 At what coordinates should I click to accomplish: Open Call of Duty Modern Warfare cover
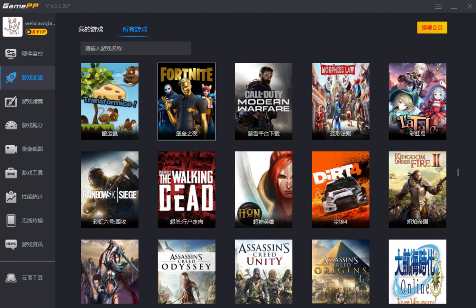tap(264, 102)
